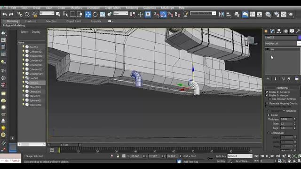Click the Thickness value field
Image resolution: width=301 pixels, height=169 pixels.
point(286,119)
